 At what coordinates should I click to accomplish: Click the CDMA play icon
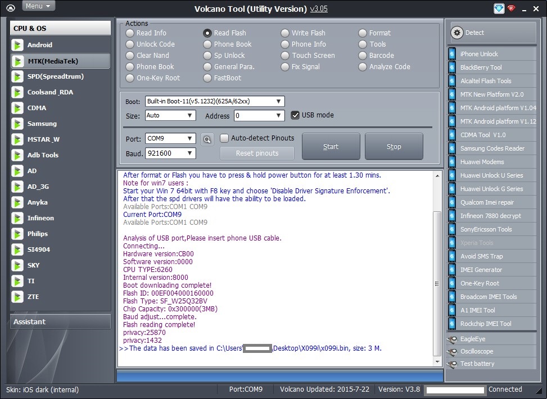[17, 108]
